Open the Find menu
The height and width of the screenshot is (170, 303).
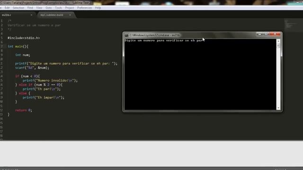coord(30,8)
